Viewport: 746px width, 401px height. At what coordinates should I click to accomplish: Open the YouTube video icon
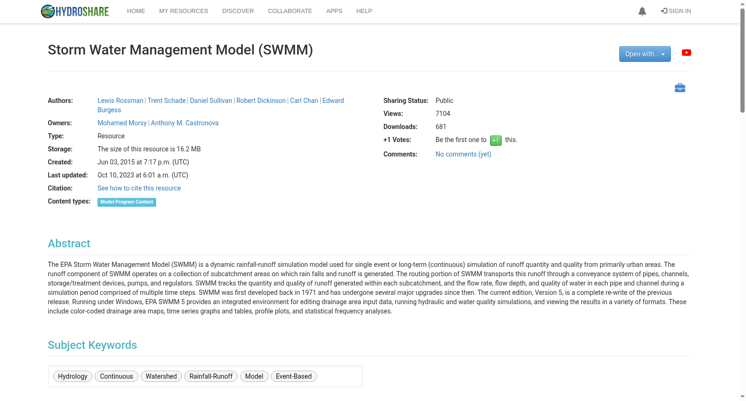(686, 53)
